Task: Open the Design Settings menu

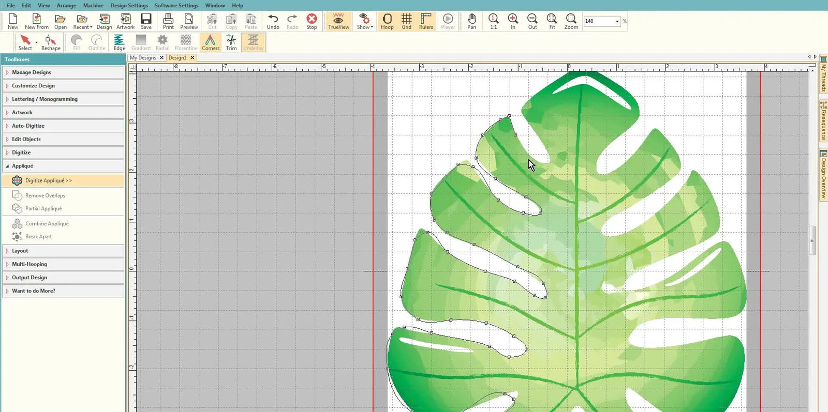Action: pyautogui.click(x=129, y=5)
